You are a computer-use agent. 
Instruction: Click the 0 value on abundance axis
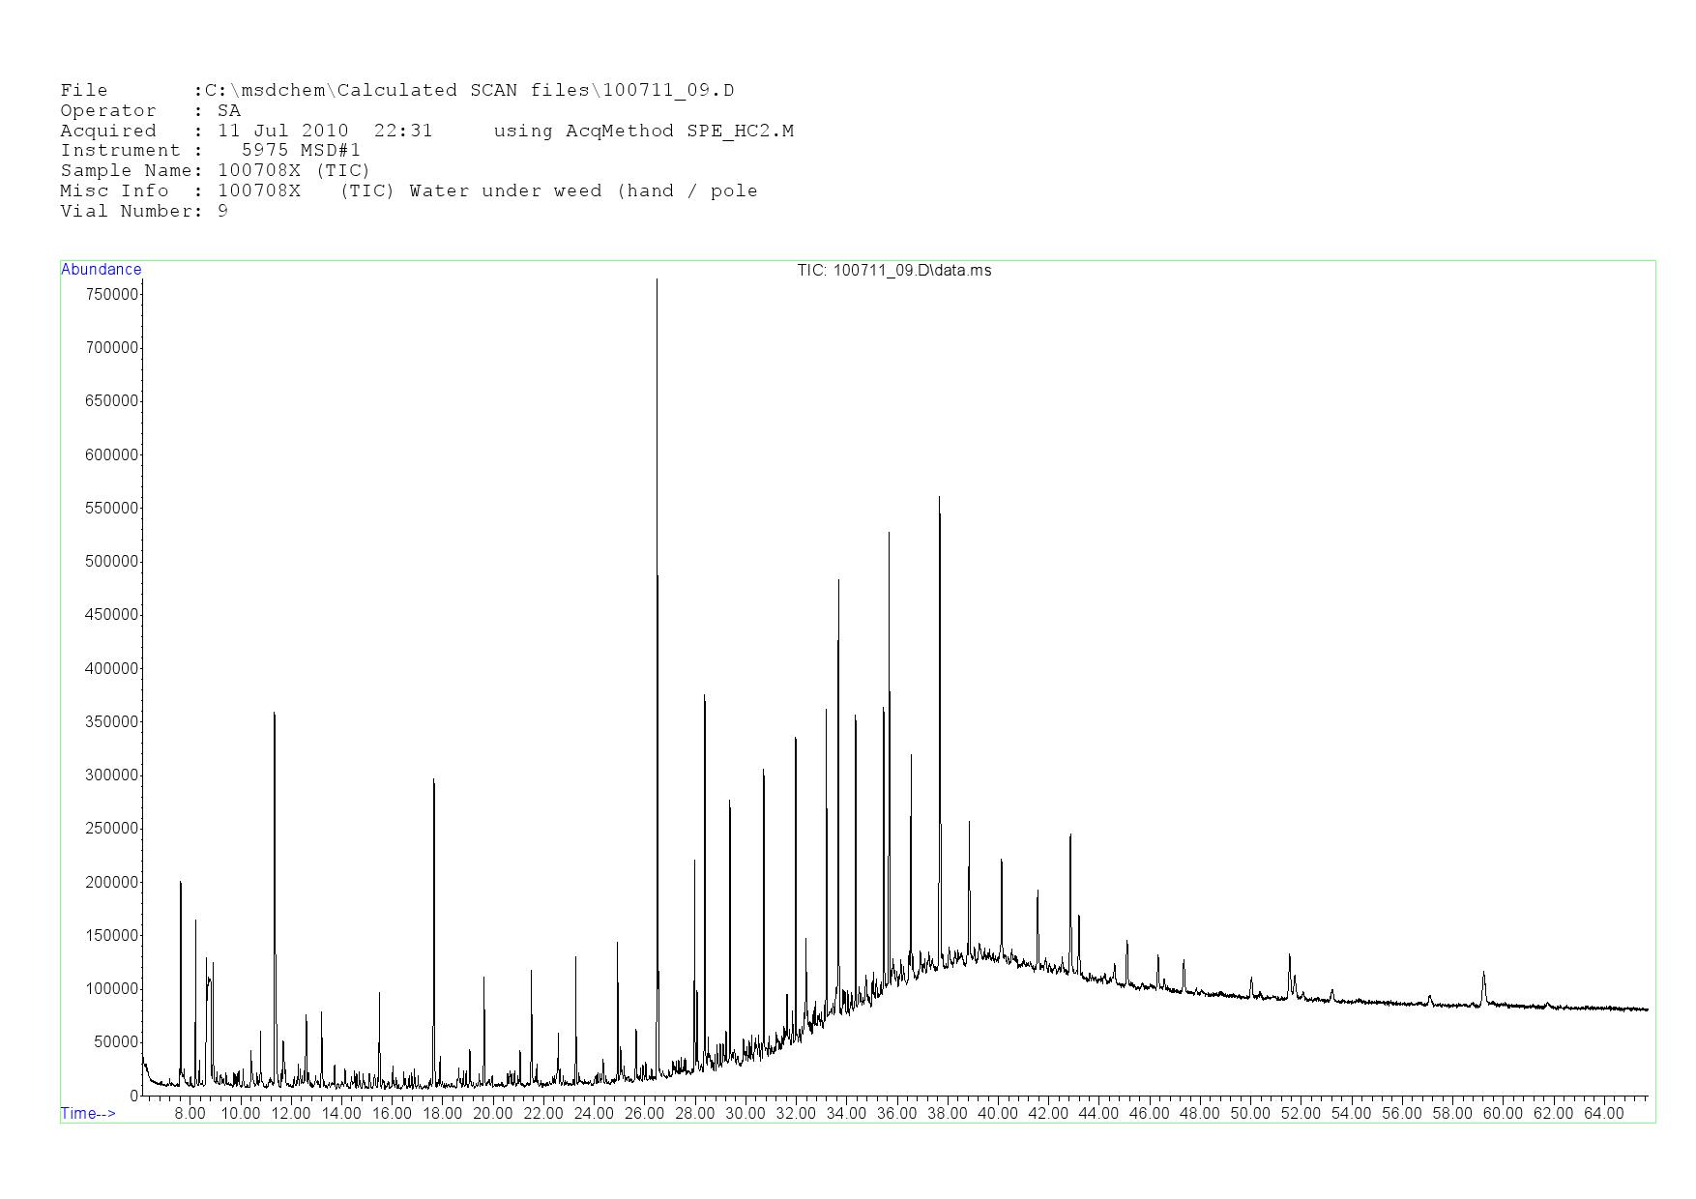[134, 1096]
